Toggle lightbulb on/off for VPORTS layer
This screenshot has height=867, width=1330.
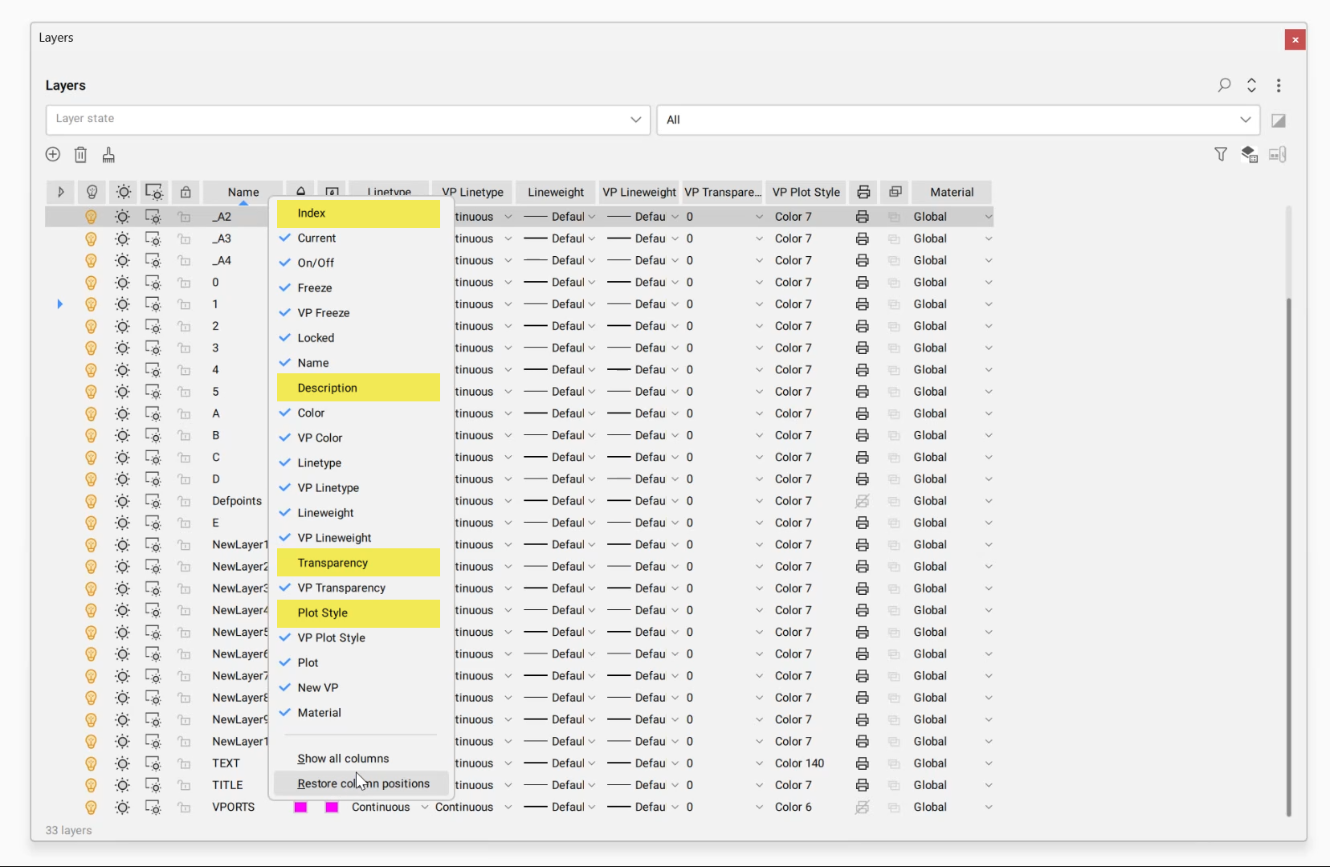[x=91, y=807]
